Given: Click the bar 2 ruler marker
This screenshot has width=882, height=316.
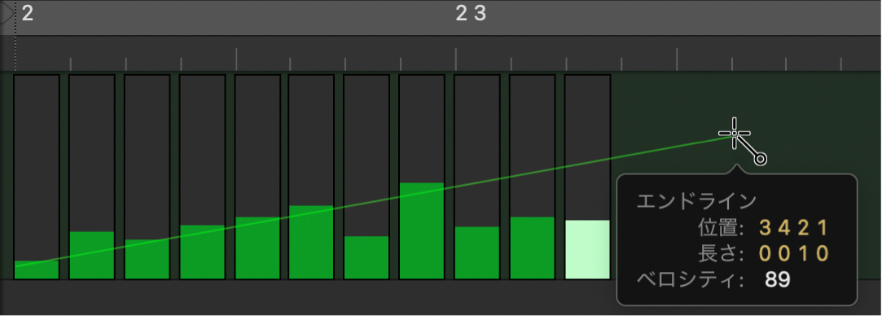Looking at the screenshot, I should [28, 13].
